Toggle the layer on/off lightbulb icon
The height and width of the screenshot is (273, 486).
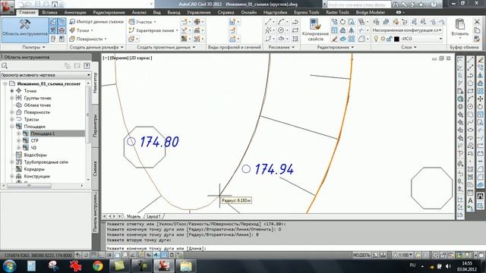[376, 39]
